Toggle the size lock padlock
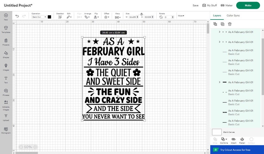 (141, 14)
